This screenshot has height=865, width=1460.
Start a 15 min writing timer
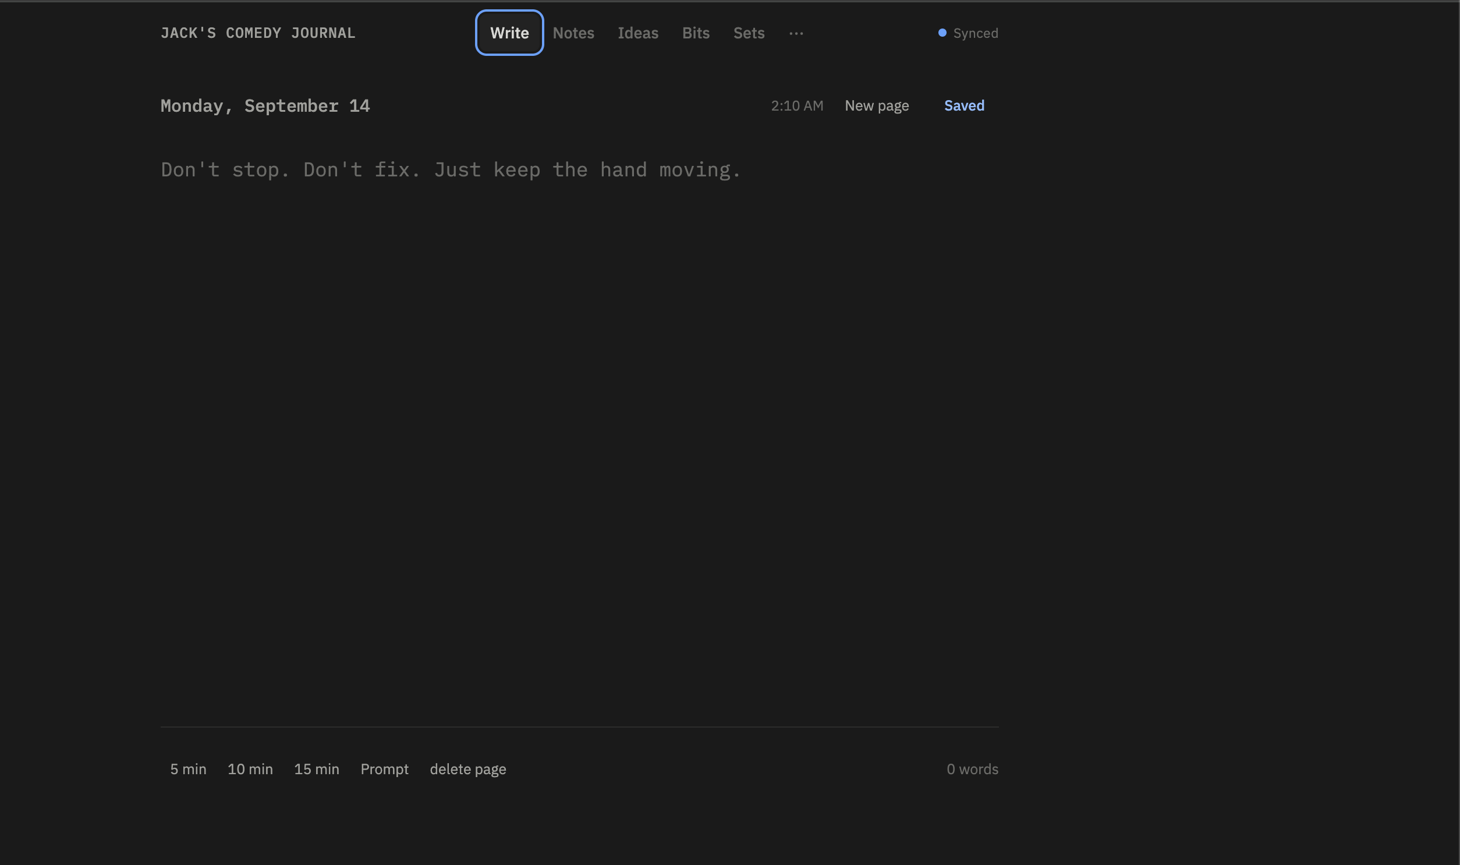[316, 769]
